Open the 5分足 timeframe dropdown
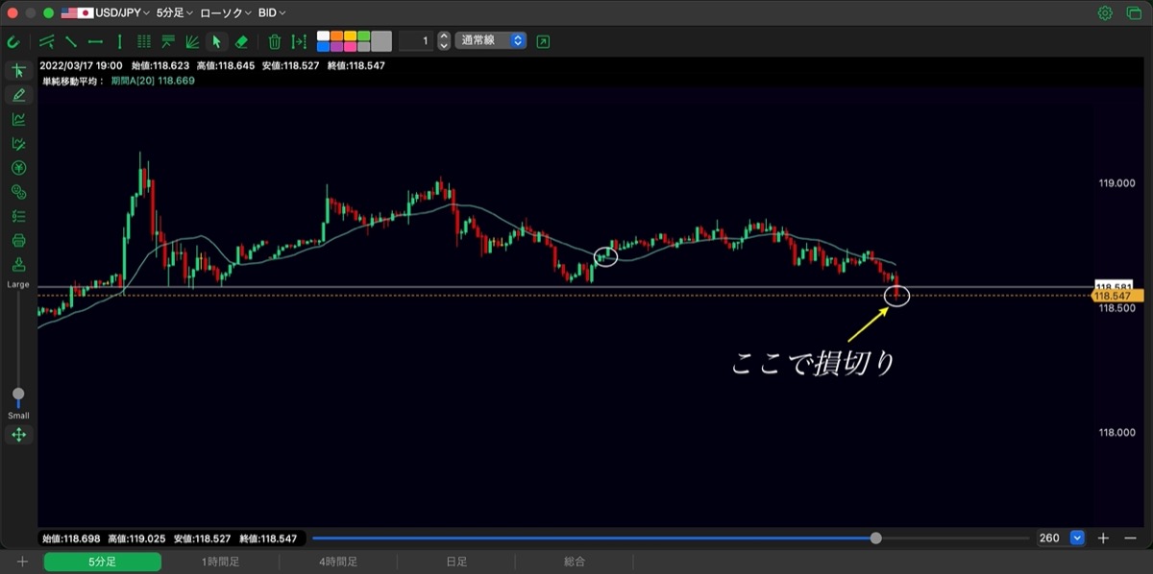1153x574 pixels. (174, 13)
